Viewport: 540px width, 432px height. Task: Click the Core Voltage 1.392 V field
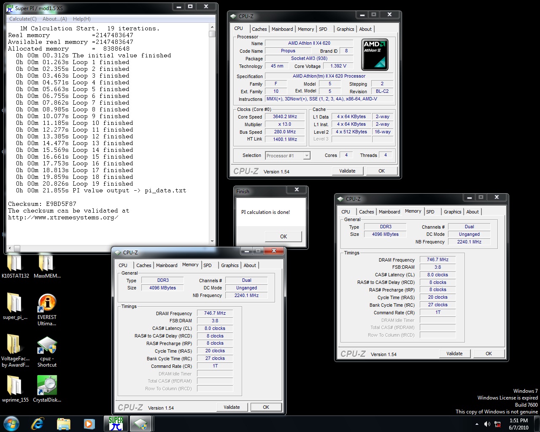338,66
